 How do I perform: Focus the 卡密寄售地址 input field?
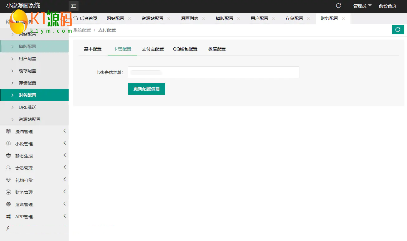coord(213,72)
